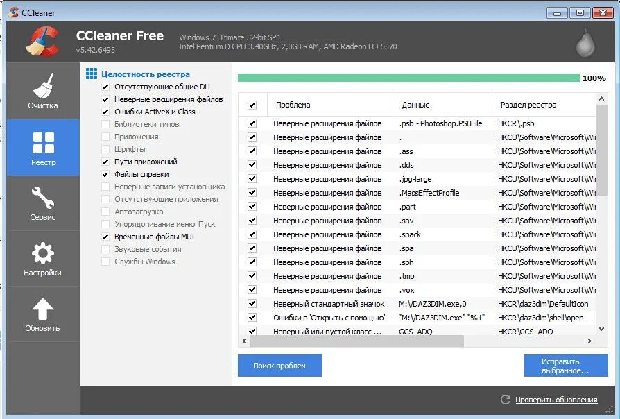The image size is (620, 419).
Task: Select the .sav data cell
Action: pyautogui.click(x=406, y=221)
